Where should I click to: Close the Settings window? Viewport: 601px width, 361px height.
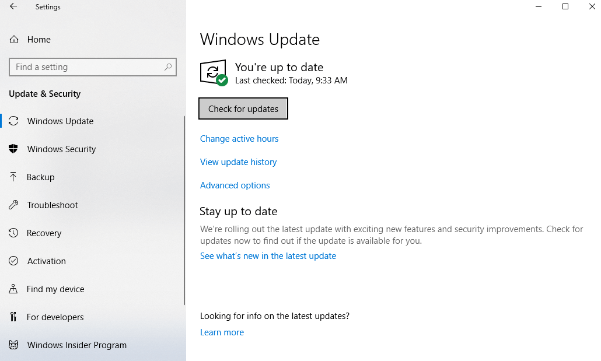[592, 6]
